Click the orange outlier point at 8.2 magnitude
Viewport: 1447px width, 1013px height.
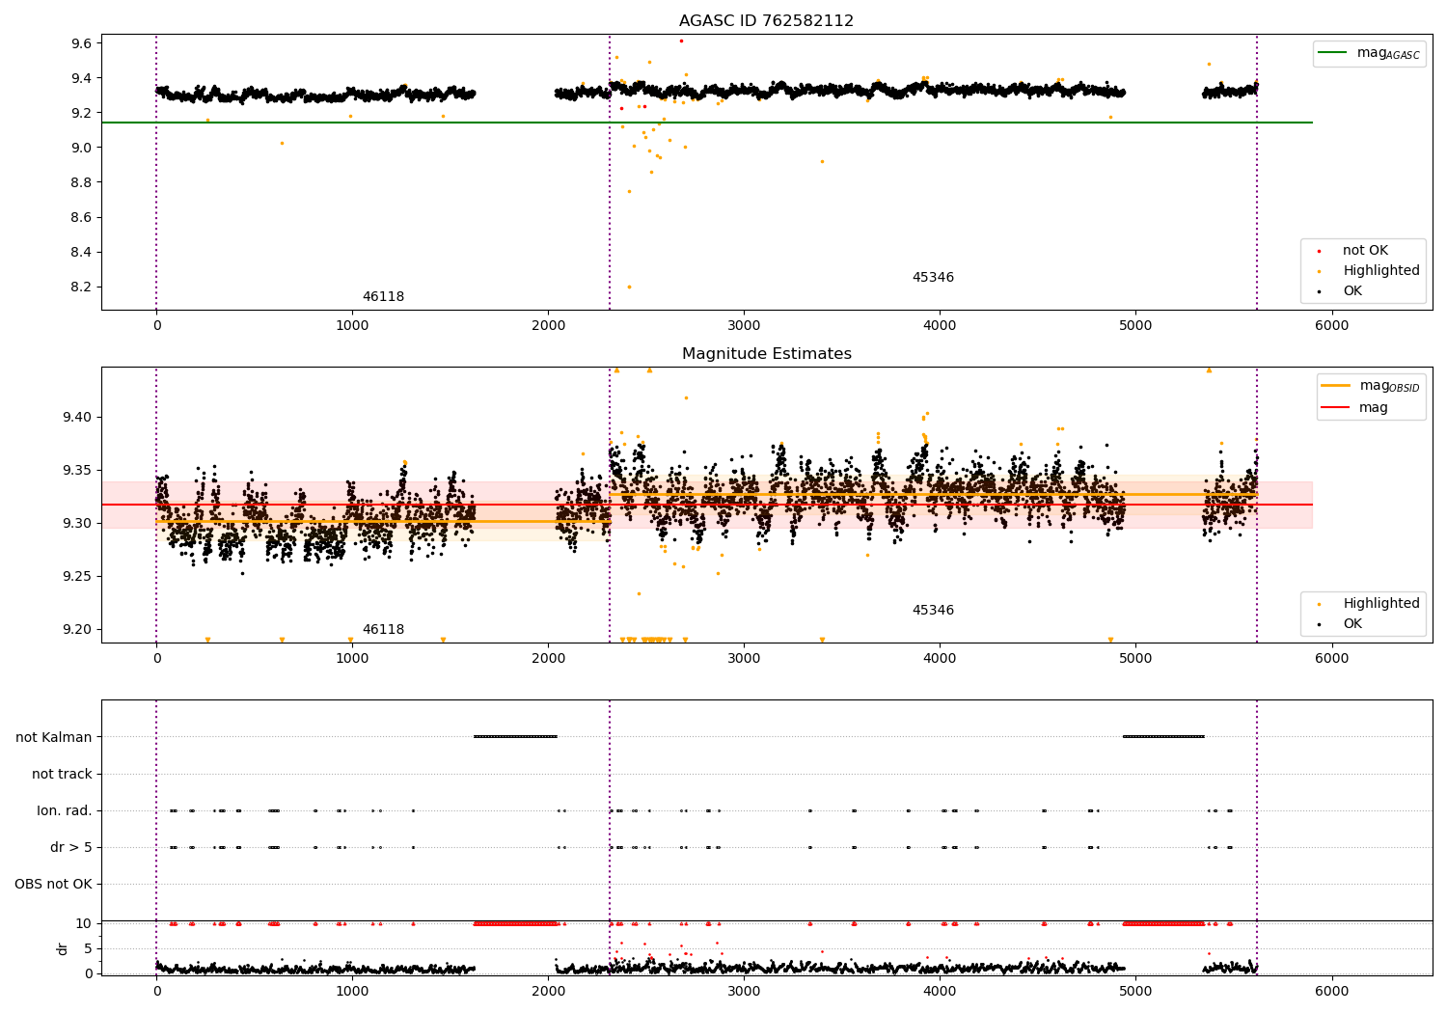(629, 287)
